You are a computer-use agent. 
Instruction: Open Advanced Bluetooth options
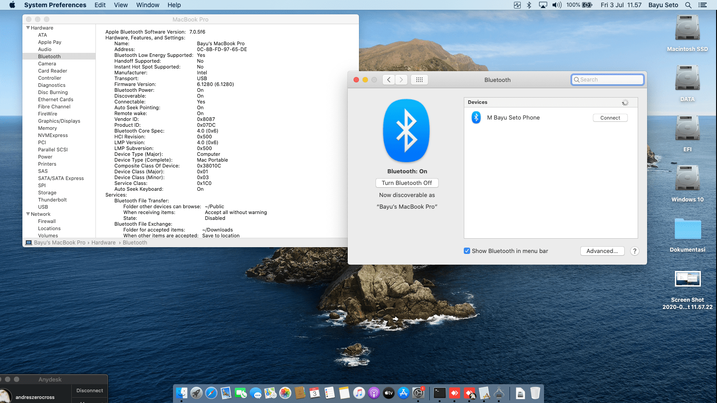[x=602, y=251]
